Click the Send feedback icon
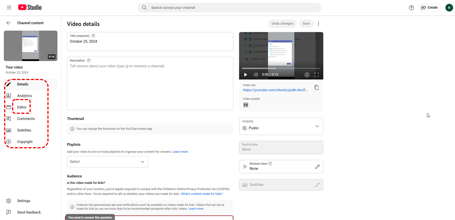This screenshot has height=220, width=455. point(9,212)
